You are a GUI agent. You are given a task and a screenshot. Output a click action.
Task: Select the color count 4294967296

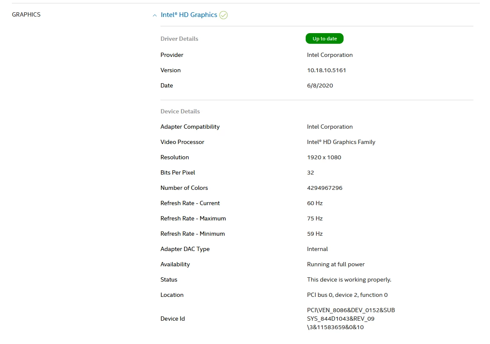[325, 188]
